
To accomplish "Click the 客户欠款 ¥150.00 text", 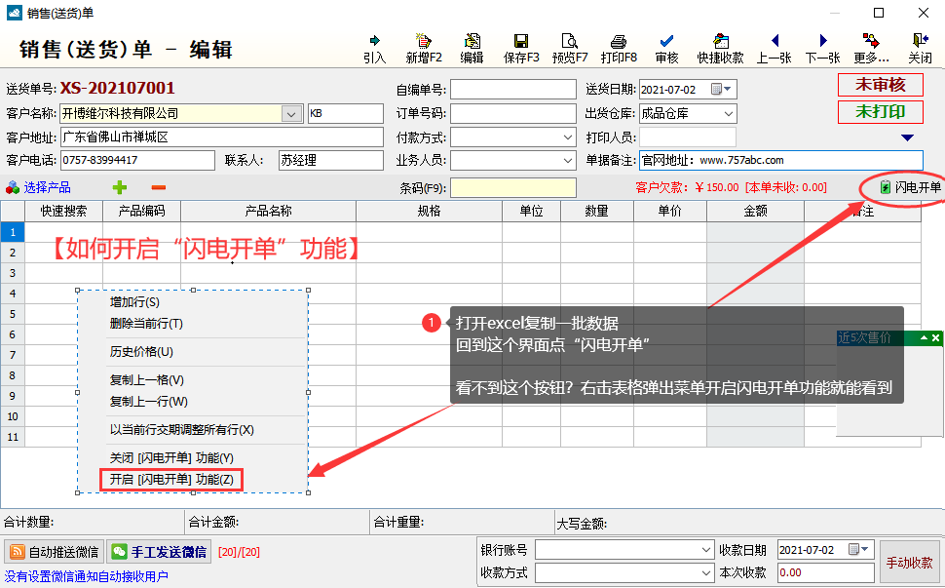I will click(687, 187).
